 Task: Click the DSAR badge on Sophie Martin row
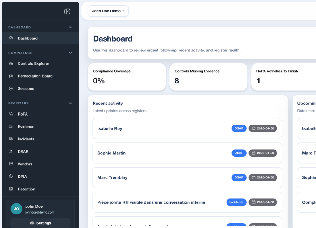pyautogui.click(x=239, y=153)
